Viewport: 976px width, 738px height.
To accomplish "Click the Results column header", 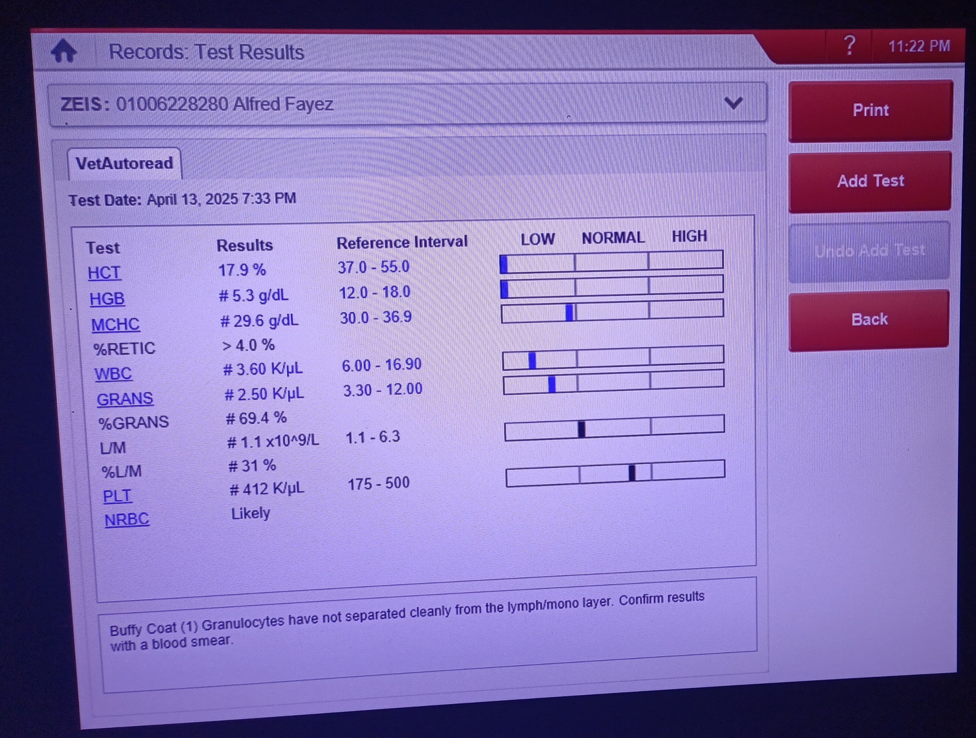I will 244,245.
